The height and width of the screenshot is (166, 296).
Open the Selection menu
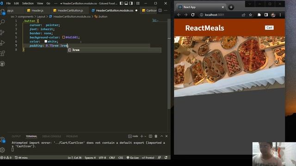tap(28, 3)
